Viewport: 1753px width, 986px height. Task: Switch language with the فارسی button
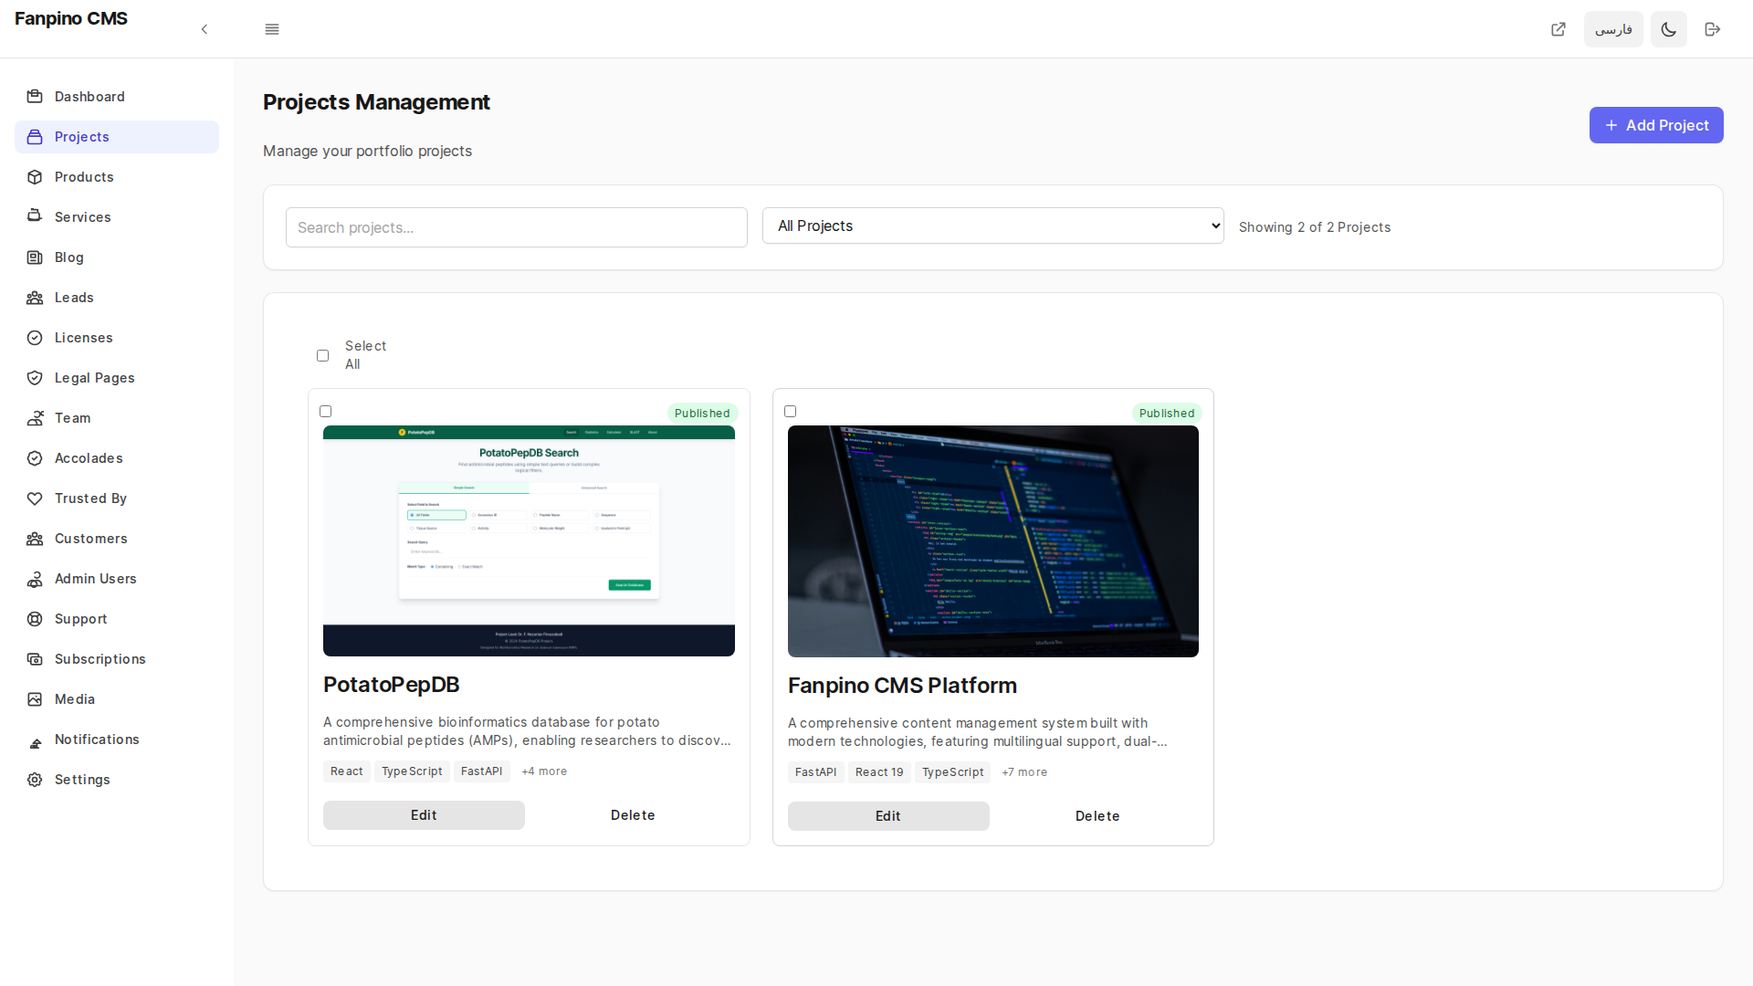(1613, 29)
